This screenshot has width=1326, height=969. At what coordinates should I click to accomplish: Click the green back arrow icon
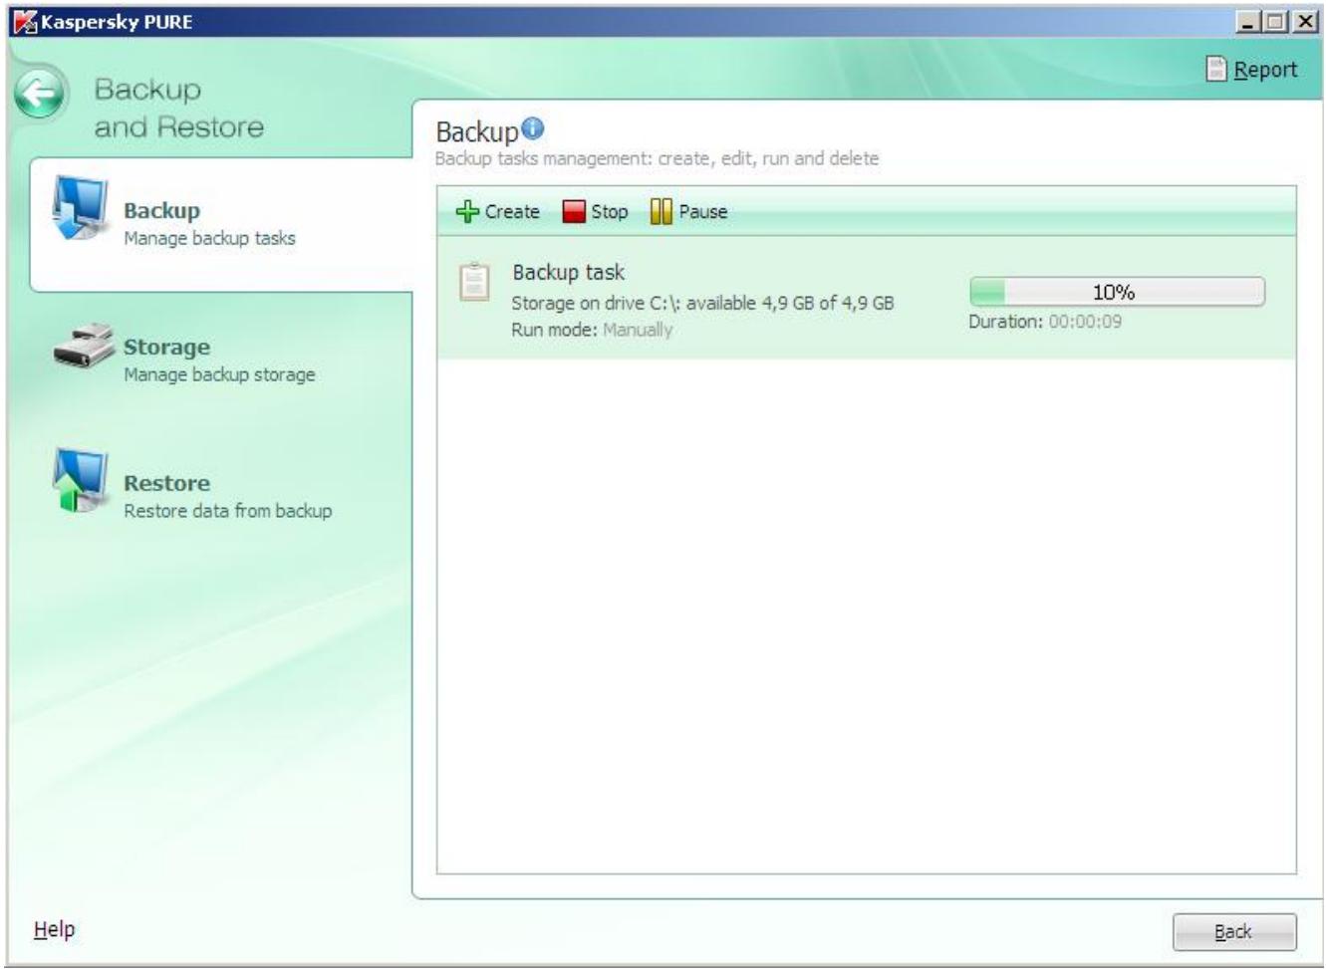pyautogui.click(x=40, y=94)
